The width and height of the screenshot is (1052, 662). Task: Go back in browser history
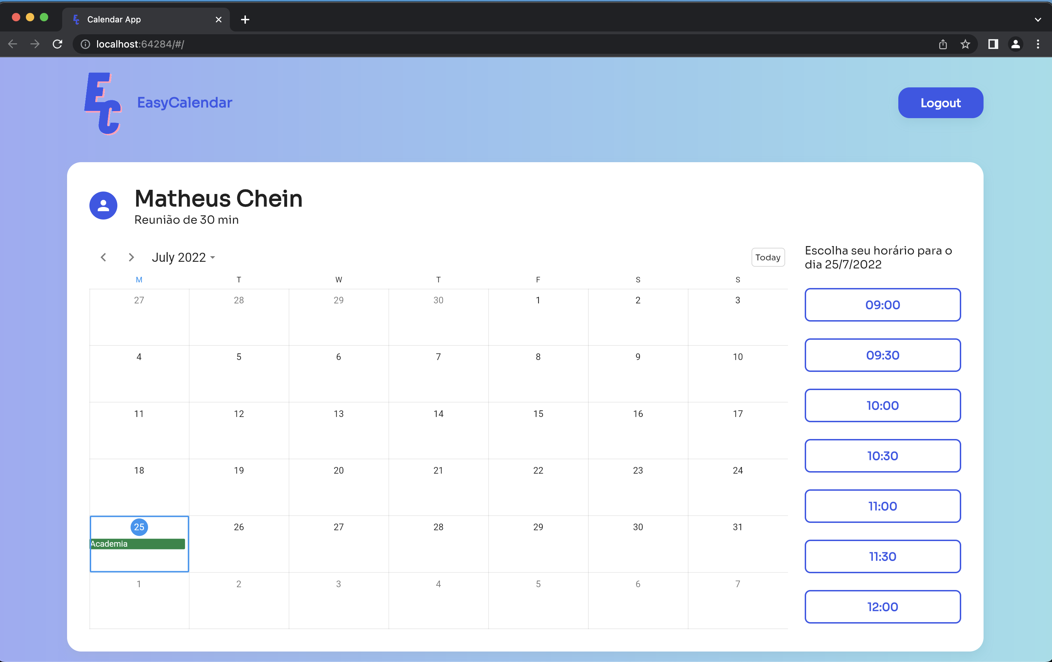point(12,44)
